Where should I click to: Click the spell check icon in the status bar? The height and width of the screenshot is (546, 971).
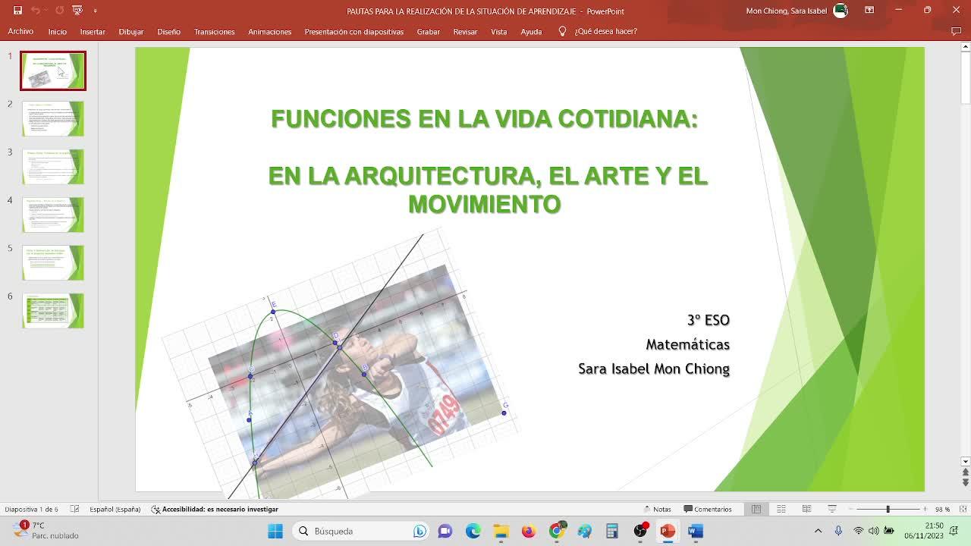(74, 509)
